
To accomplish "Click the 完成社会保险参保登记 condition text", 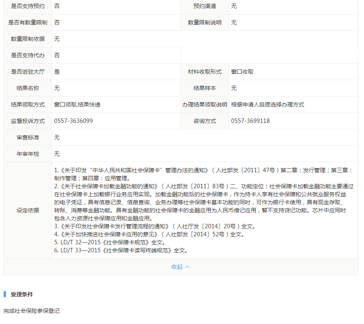I will (32, 311).
